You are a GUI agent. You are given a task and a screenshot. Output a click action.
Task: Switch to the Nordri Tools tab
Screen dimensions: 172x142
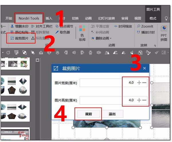pos(29,18)
